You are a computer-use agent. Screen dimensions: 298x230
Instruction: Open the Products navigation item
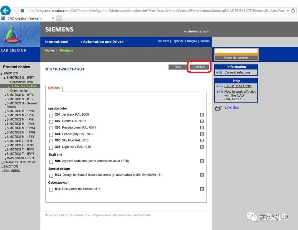click(66, 50)
